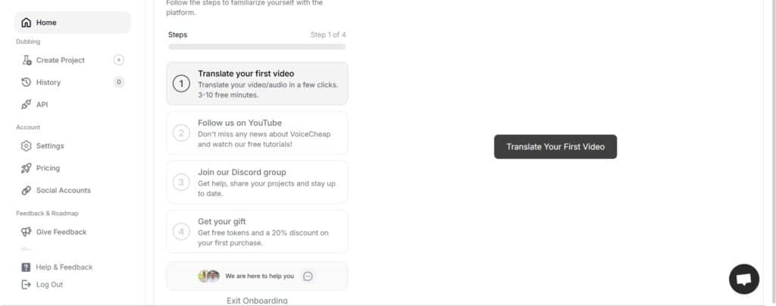Image resolution: width=776 pixels, height=306 pixels.
Task: Click the Give Feedback megaphone icon
Action: point(27,233)
